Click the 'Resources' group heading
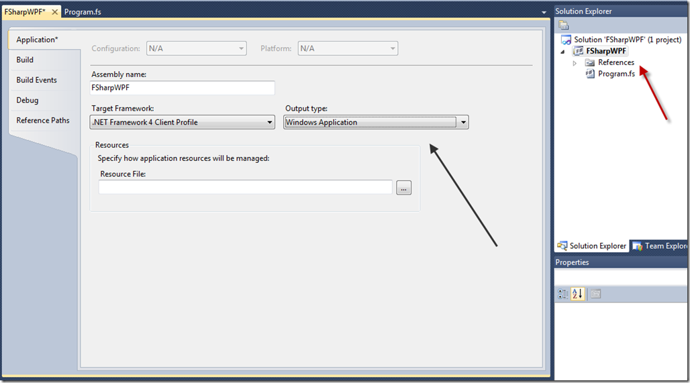 (x=112, y=145)
